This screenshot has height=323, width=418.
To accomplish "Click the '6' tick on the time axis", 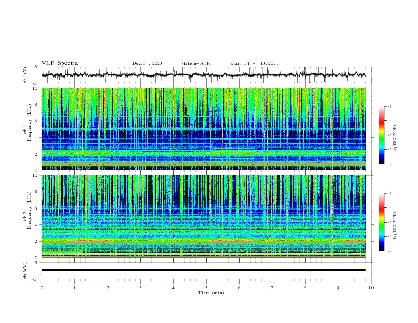I will [239, 288].
